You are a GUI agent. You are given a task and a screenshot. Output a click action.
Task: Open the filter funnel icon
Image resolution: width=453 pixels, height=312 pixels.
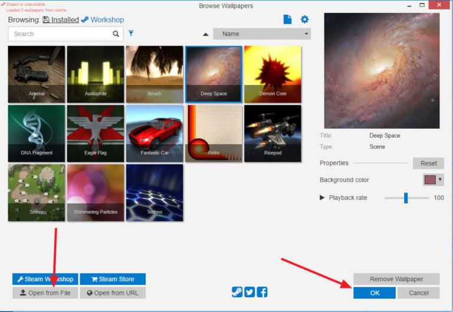(131, 34)
